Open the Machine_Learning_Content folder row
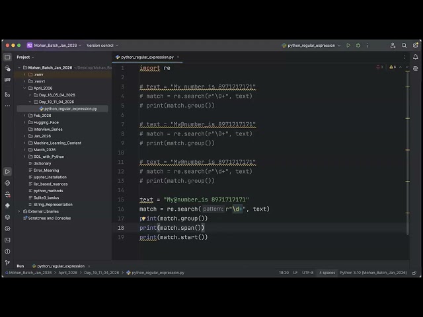Image resolution: width=423 pixels, height=317 pixels. click(x=63, y=143)
